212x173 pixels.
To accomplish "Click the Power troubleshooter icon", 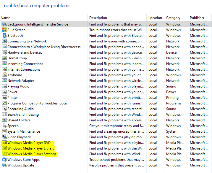I will click(4, 92).
